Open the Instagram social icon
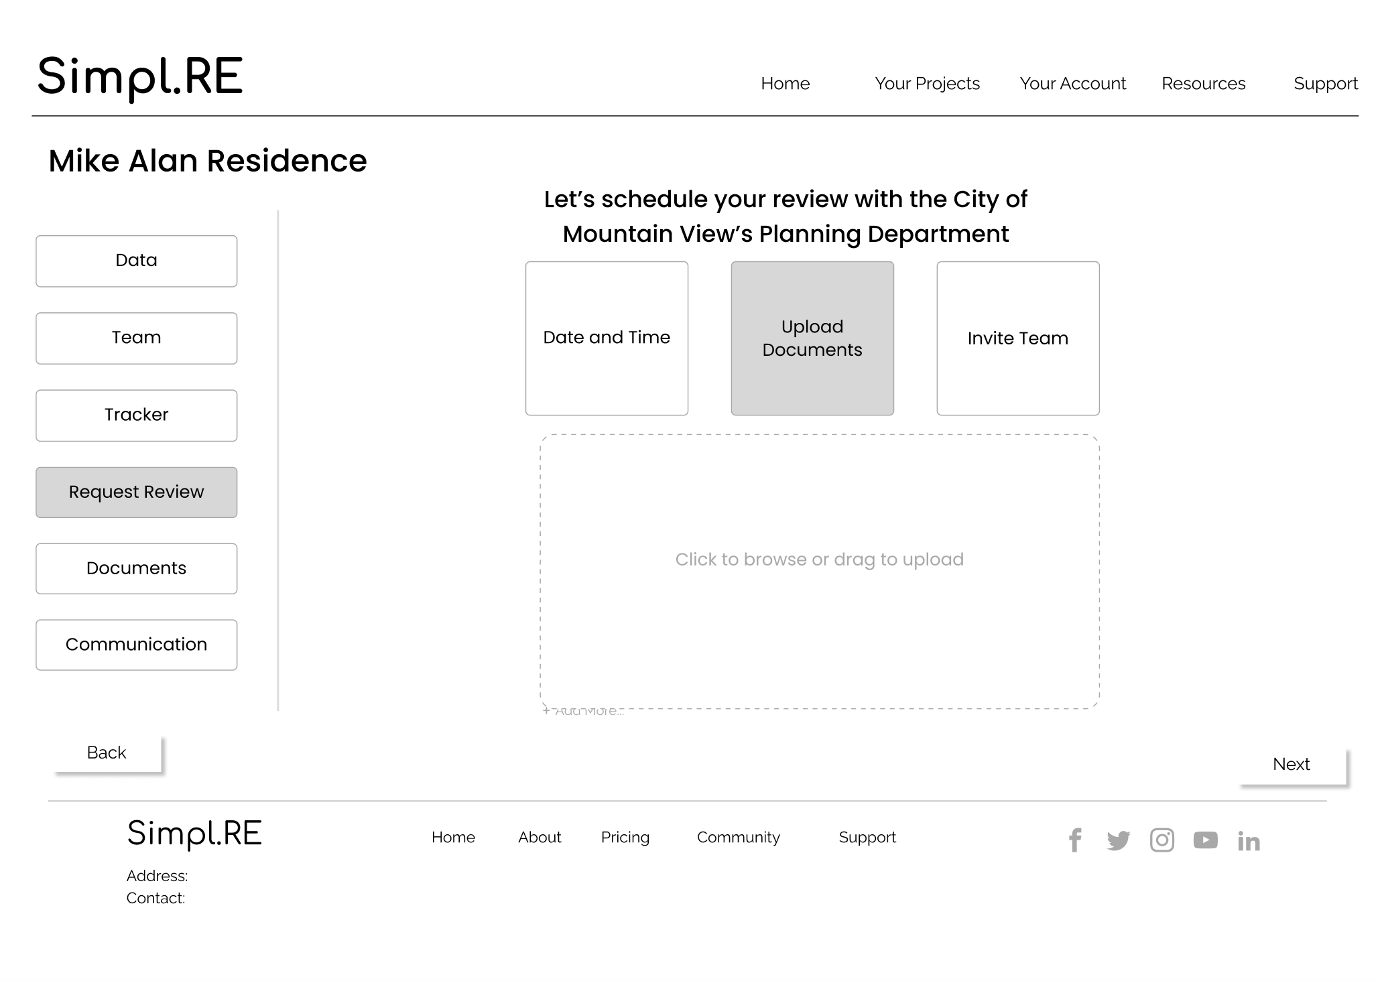The width and height of the screenshot is (1382, 981). pyautogui.click(x=1162, y=840)
